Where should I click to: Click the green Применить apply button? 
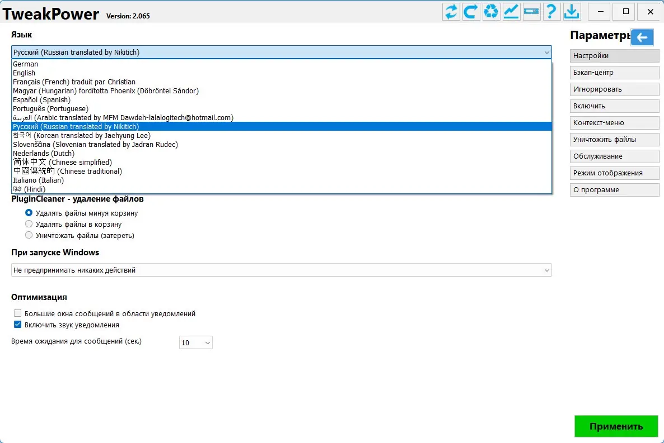[616, 426]
